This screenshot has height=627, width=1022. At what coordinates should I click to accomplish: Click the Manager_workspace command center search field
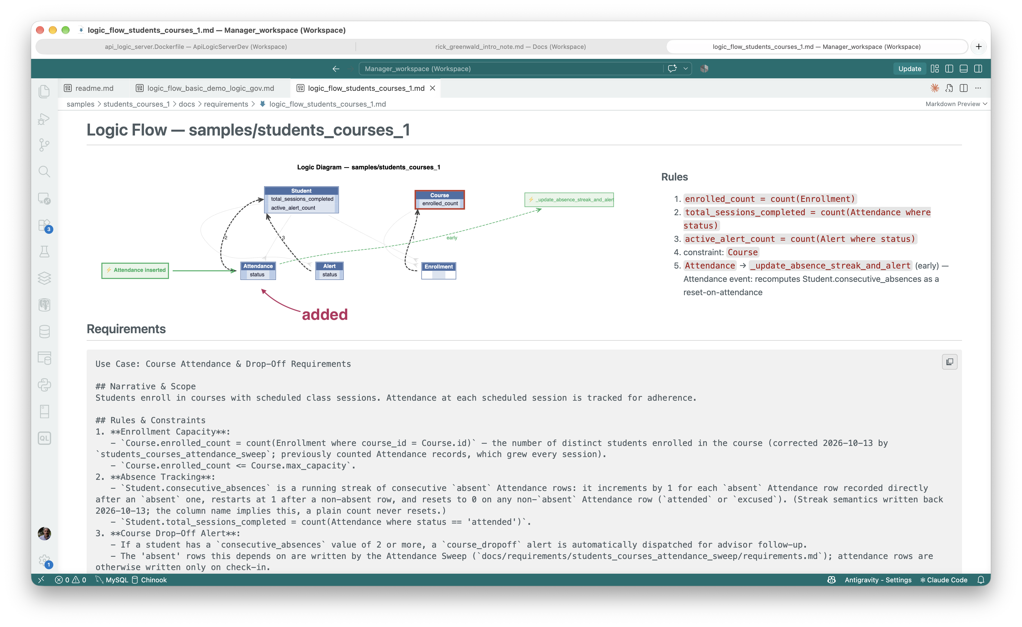[511, 69]
